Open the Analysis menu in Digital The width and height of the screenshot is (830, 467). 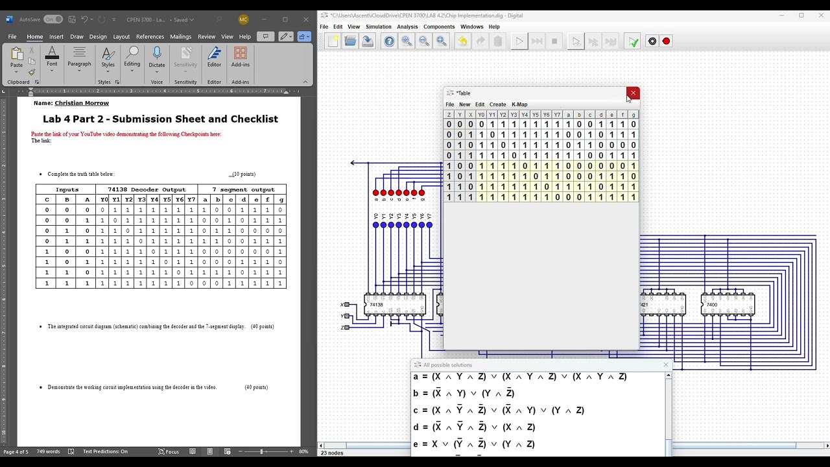(407, 27)
